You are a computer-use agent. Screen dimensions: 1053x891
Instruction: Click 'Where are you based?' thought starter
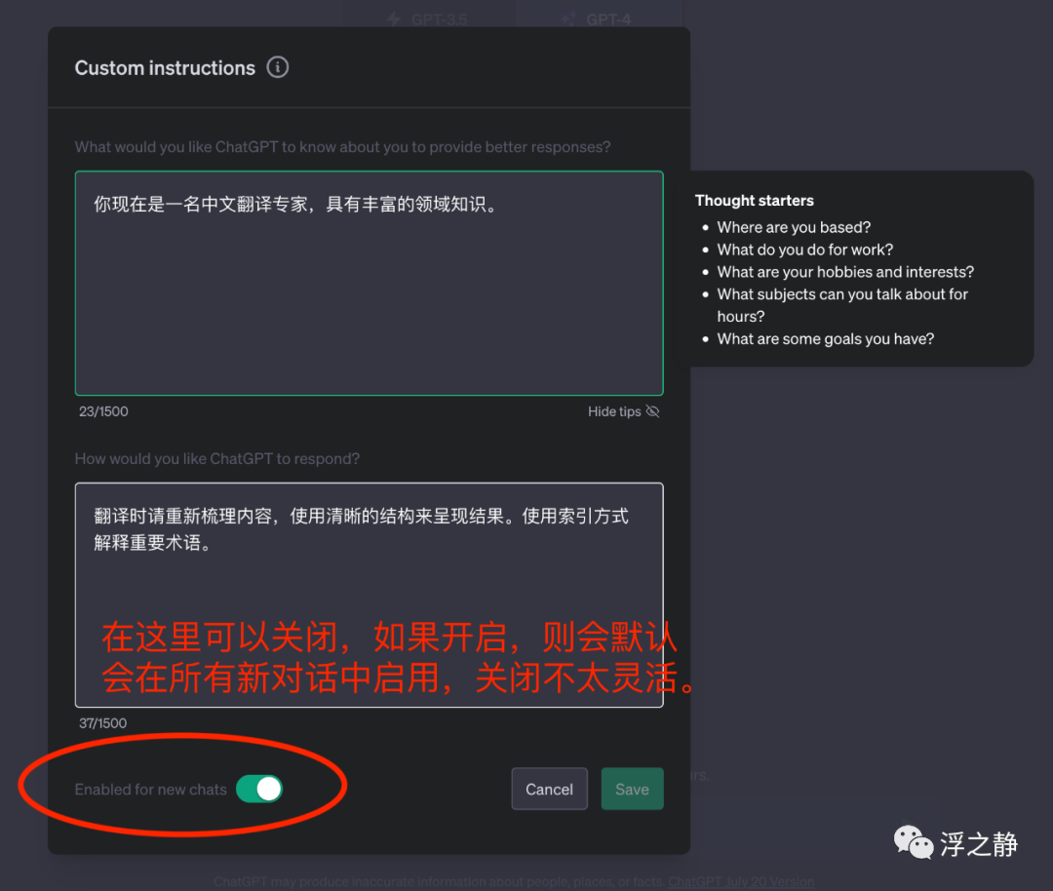coord(794,227)
